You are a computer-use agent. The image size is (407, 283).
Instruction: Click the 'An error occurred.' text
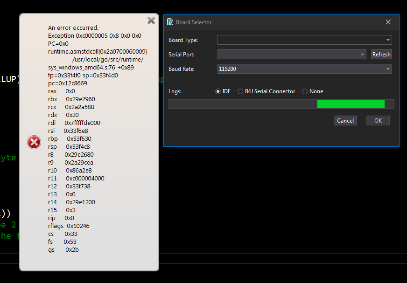[73, 28]
